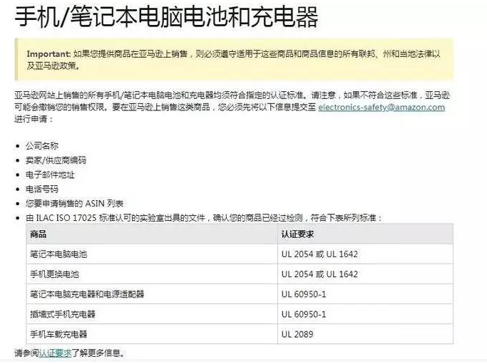487x364 pixels.
Task: Click the 电子邮件地址 bullet item
Action: click(x=50, y=175)
